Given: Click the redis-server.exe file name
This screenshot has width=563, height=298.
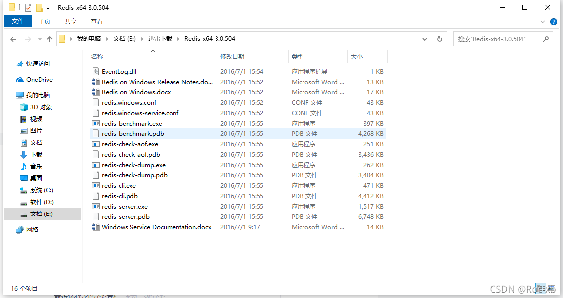Looking at the screenshot, I should pos(125,207).
